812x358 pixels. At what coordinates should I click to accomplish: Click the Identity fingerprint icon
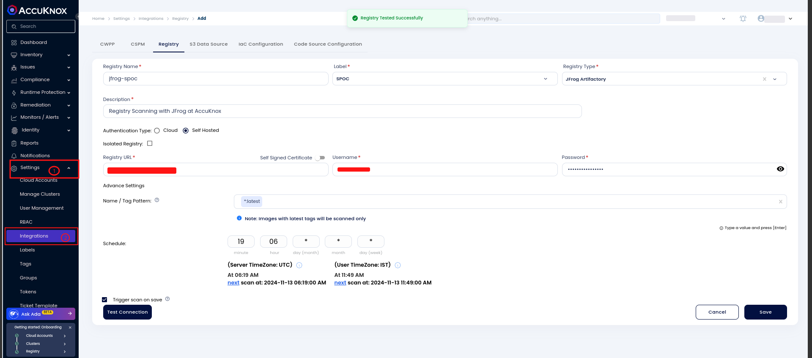(14, 130)
